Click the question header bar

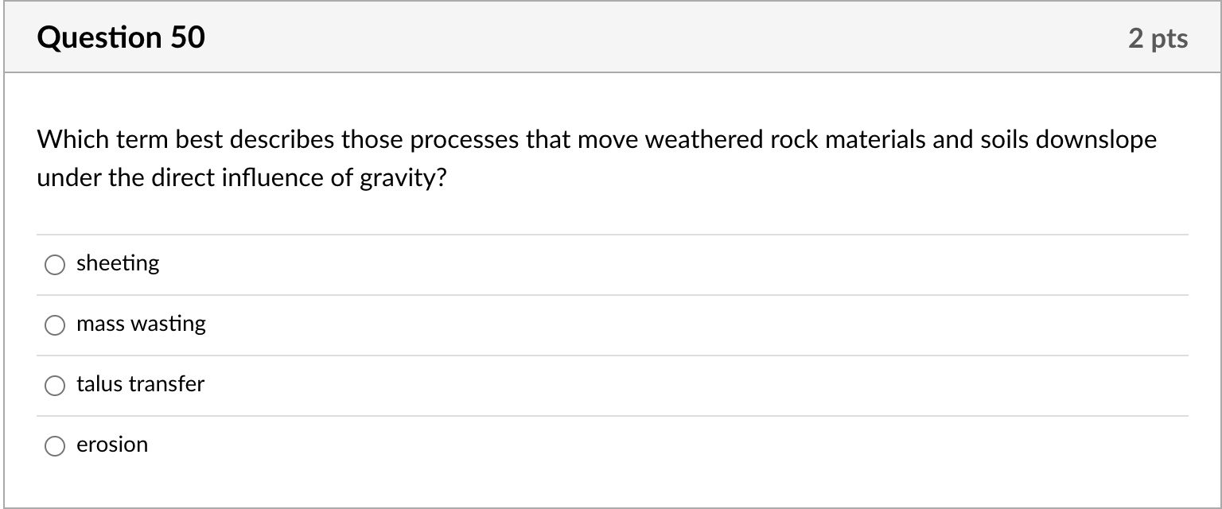(x=611, y=37)
